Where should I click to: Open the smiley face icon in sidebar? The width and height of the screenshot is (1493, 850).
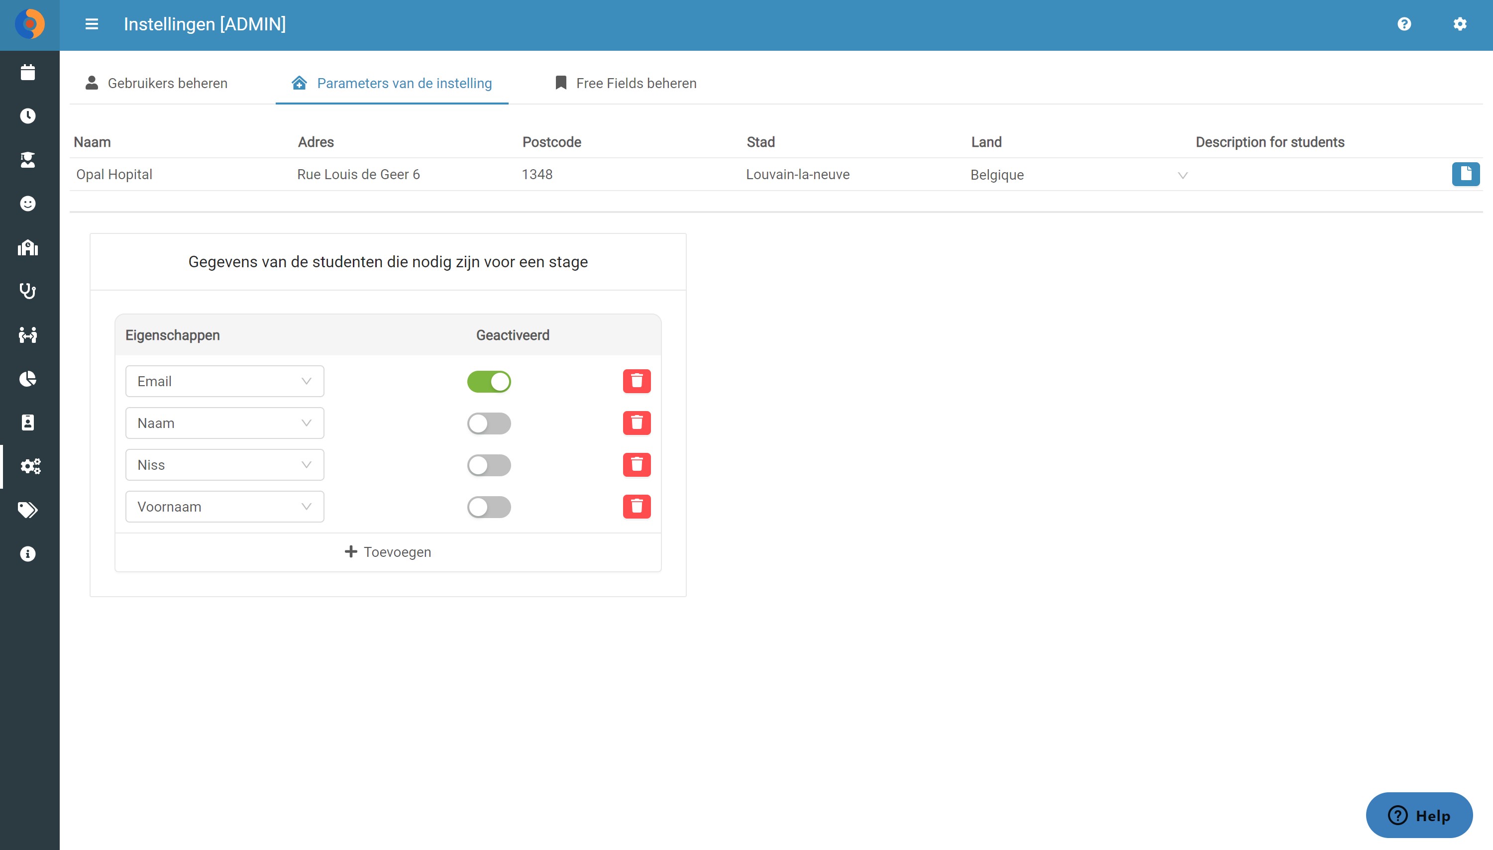pyautogui.click(x=28, y=204)
